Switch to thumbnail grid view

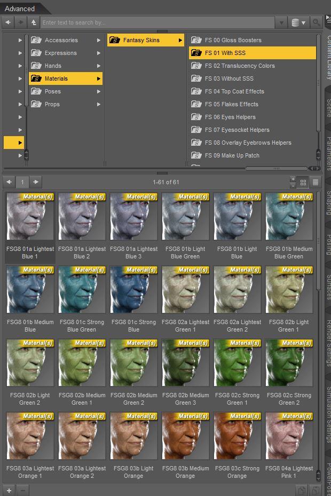(303, 182)
